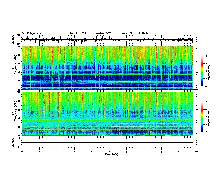The height and width of the screenshot is (170, 221).
Task: Click the time axis tick label "10"
Action: (196, 152)
